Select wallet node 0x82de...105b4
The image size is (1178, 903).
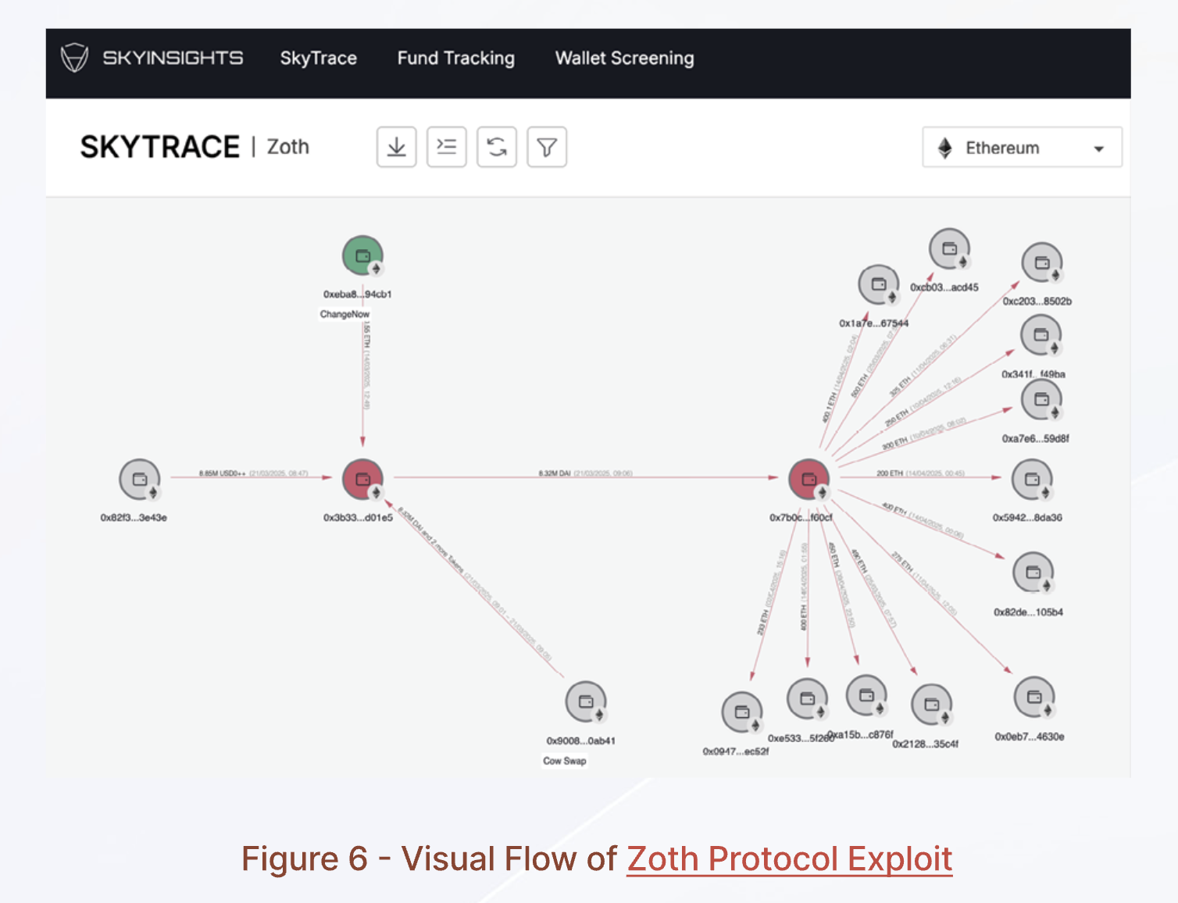coord(1033,573)
